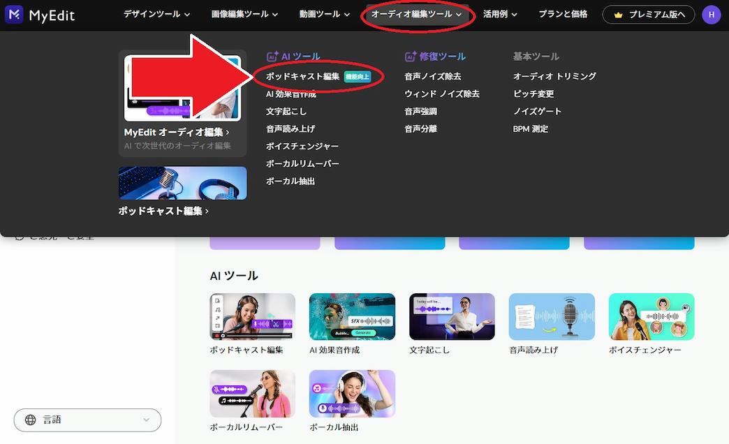Expand the 言語 language dropdown
The height and width of the screenshot is (444, 729).
(87, 420)
